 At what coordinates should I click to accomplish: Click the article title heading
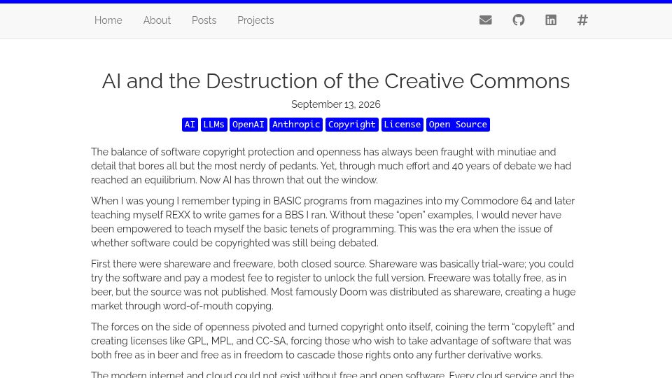tap(336, 81)
